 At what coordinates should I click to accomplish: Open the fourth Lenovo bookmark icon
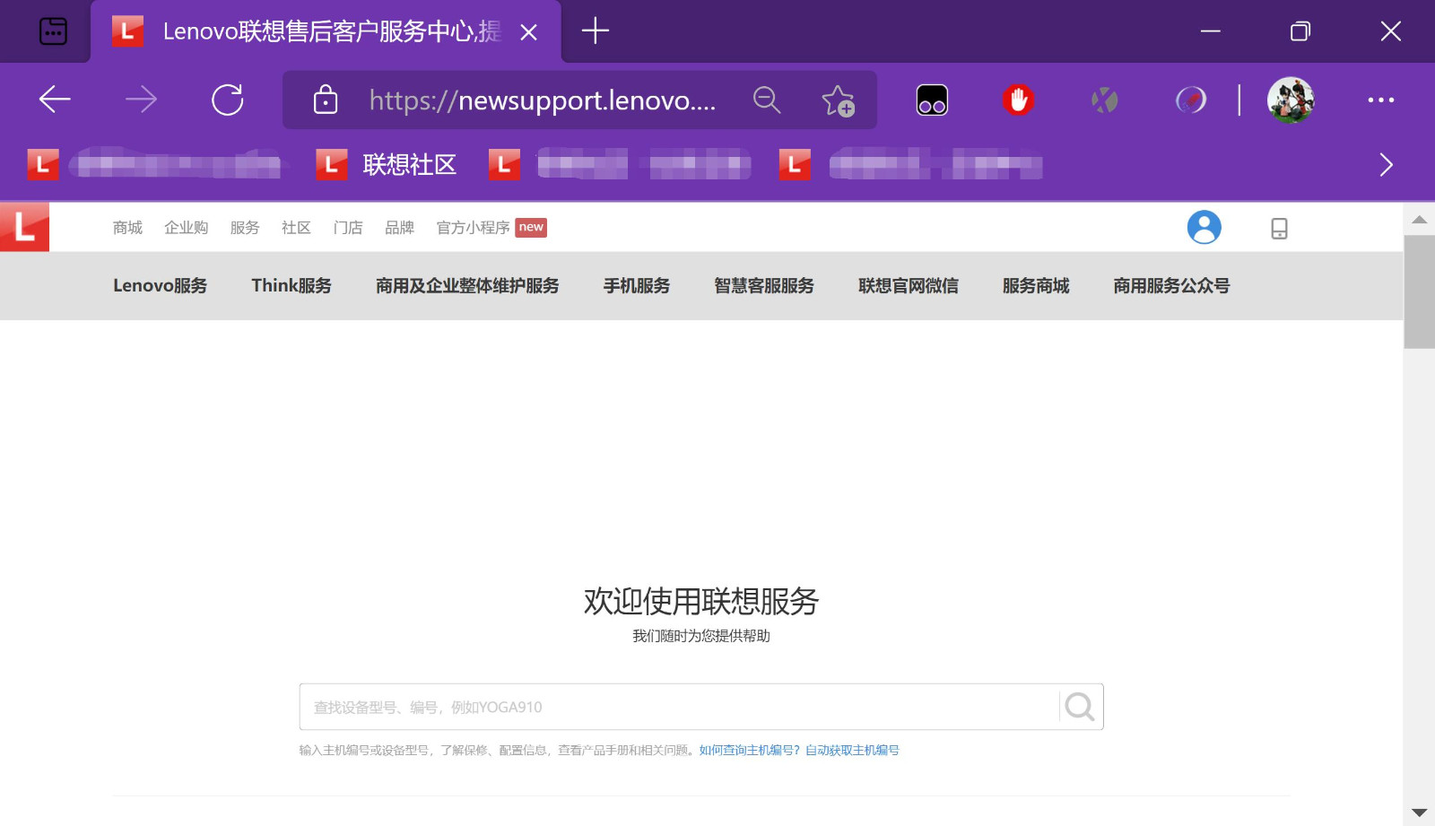coord(795,165)
